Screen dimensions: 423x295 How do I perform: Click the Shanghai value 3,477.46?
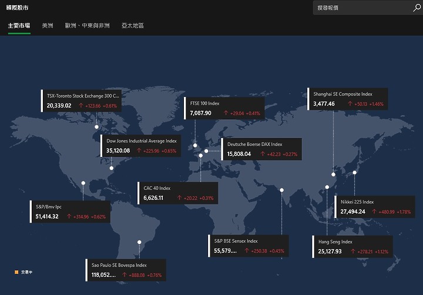coord(324,103)
